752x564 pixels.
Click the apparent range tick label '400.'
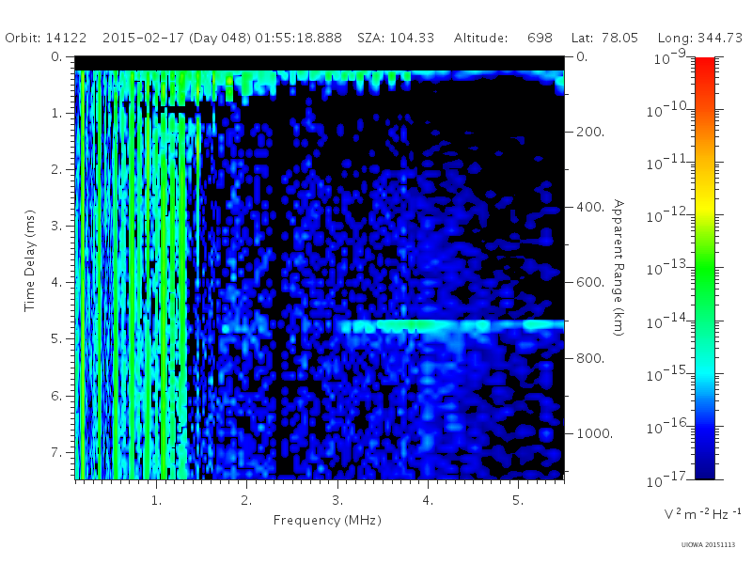coord(590,207)
